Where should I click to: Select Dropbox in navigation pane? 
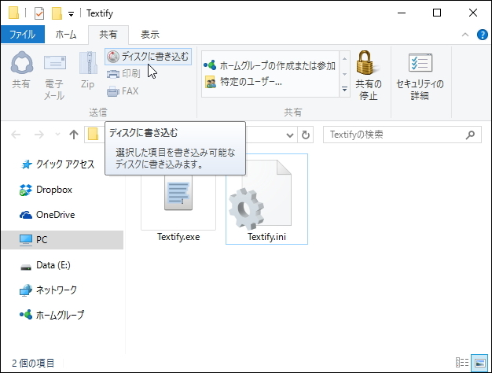point(46,190)
